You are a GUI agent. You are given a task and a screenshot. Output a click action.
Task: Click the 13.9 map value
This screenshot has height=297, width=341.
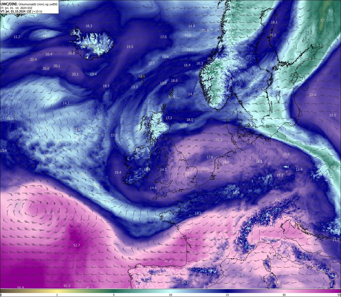[x=205, y=30]
